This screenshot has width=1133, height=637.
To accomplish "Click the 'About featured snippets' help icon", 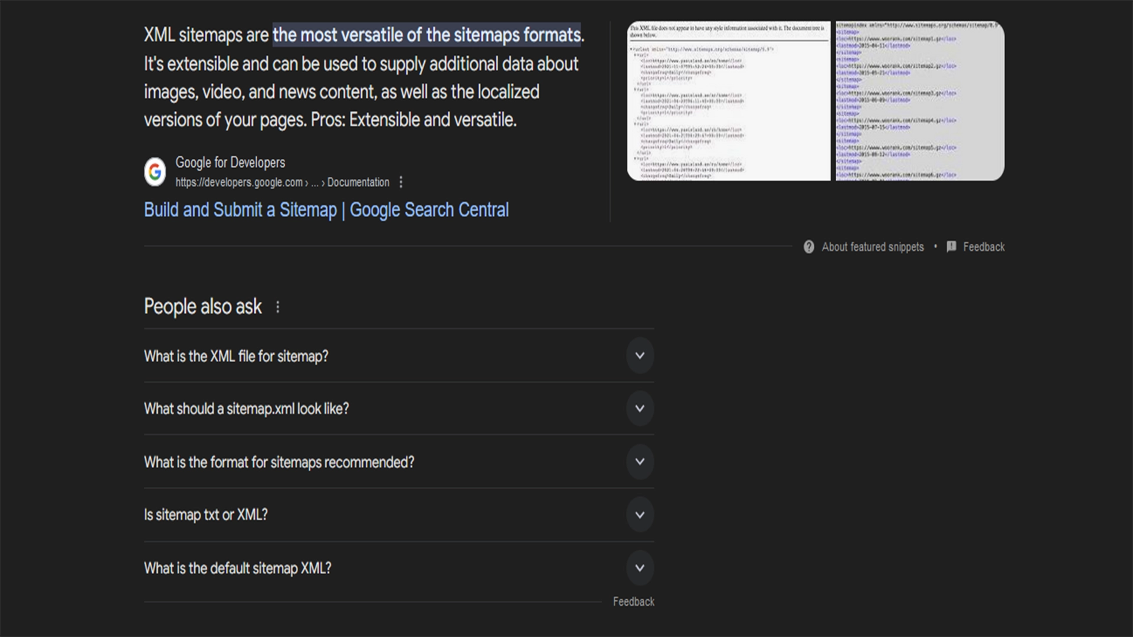I will click(810, 247).
